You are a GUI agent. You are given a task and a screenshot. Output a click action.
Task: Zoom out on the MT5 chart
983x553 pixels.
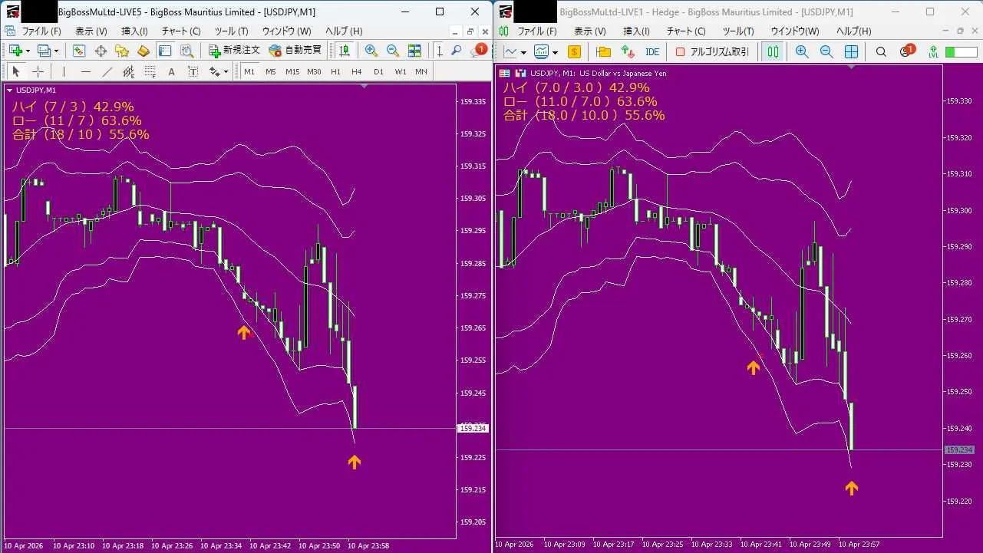point(826,51)
